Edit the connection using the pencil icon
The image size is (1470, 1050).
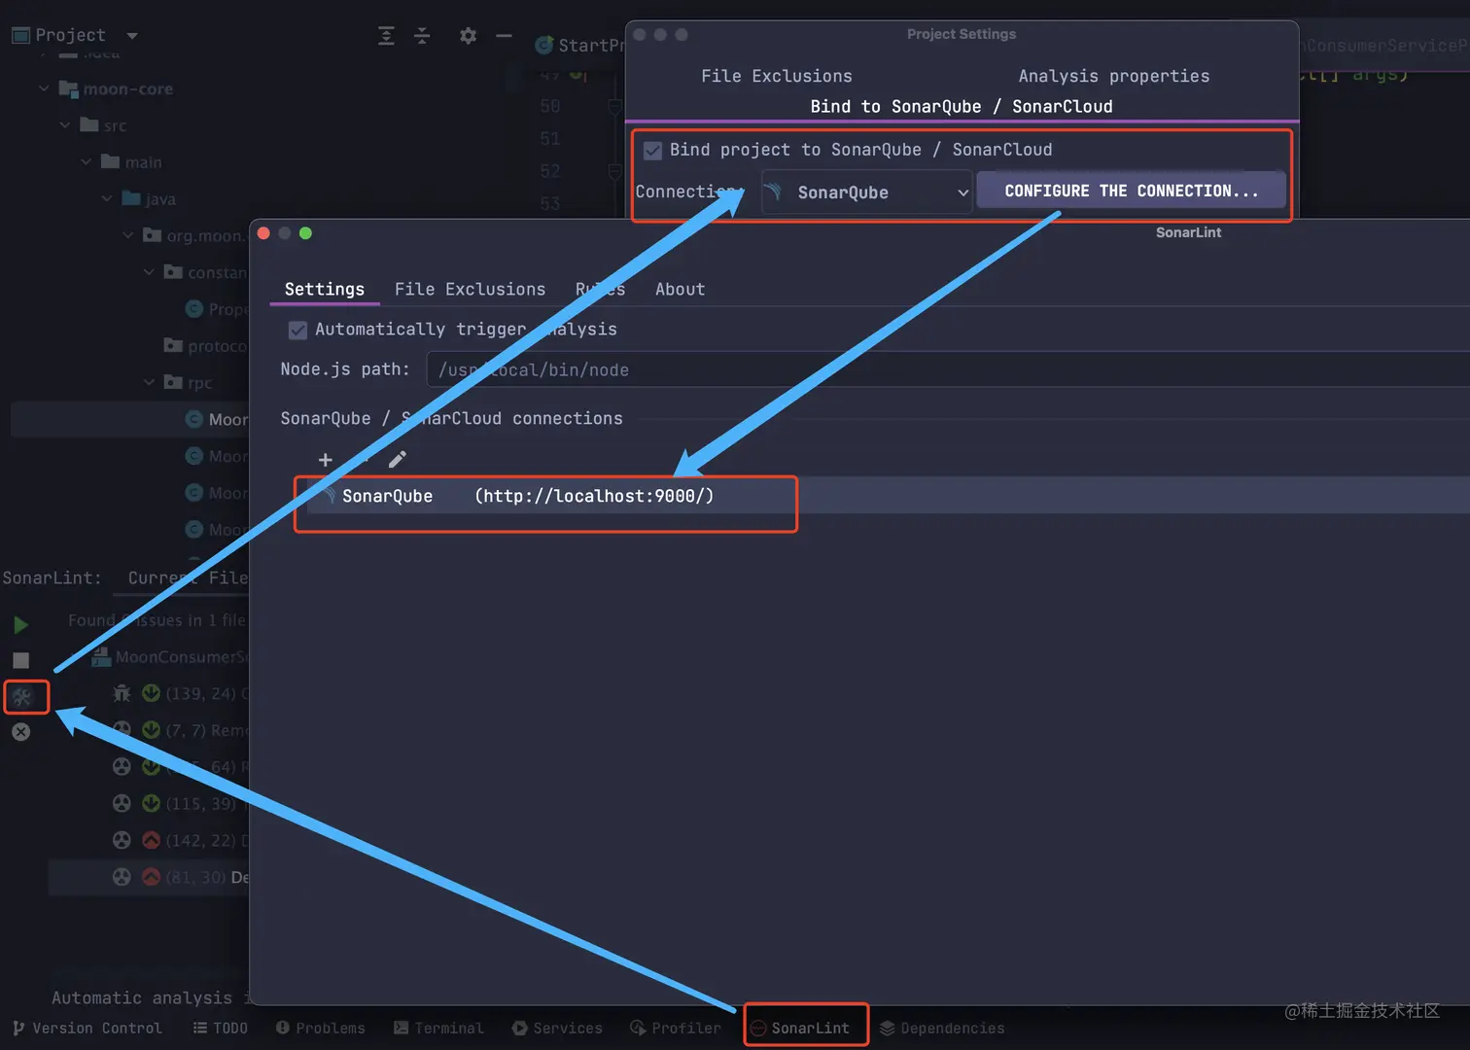point(397,459)
